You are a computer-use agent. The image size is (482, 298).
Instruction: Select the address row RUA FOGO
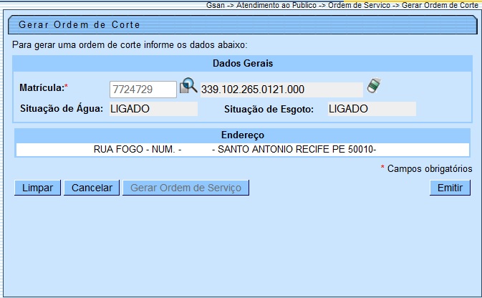pyautogui.click(x=243, y=150)
